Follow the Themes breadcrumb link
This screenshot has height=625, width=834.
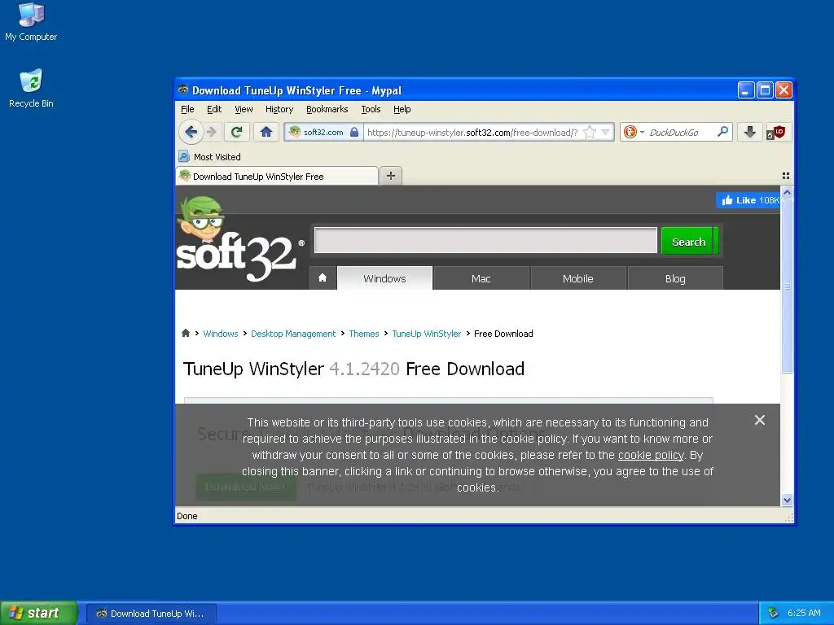click(364, 334)
